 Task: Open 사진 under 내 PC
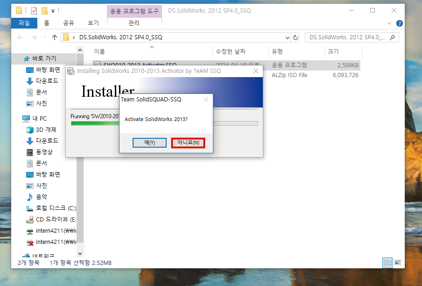point(42,186)
